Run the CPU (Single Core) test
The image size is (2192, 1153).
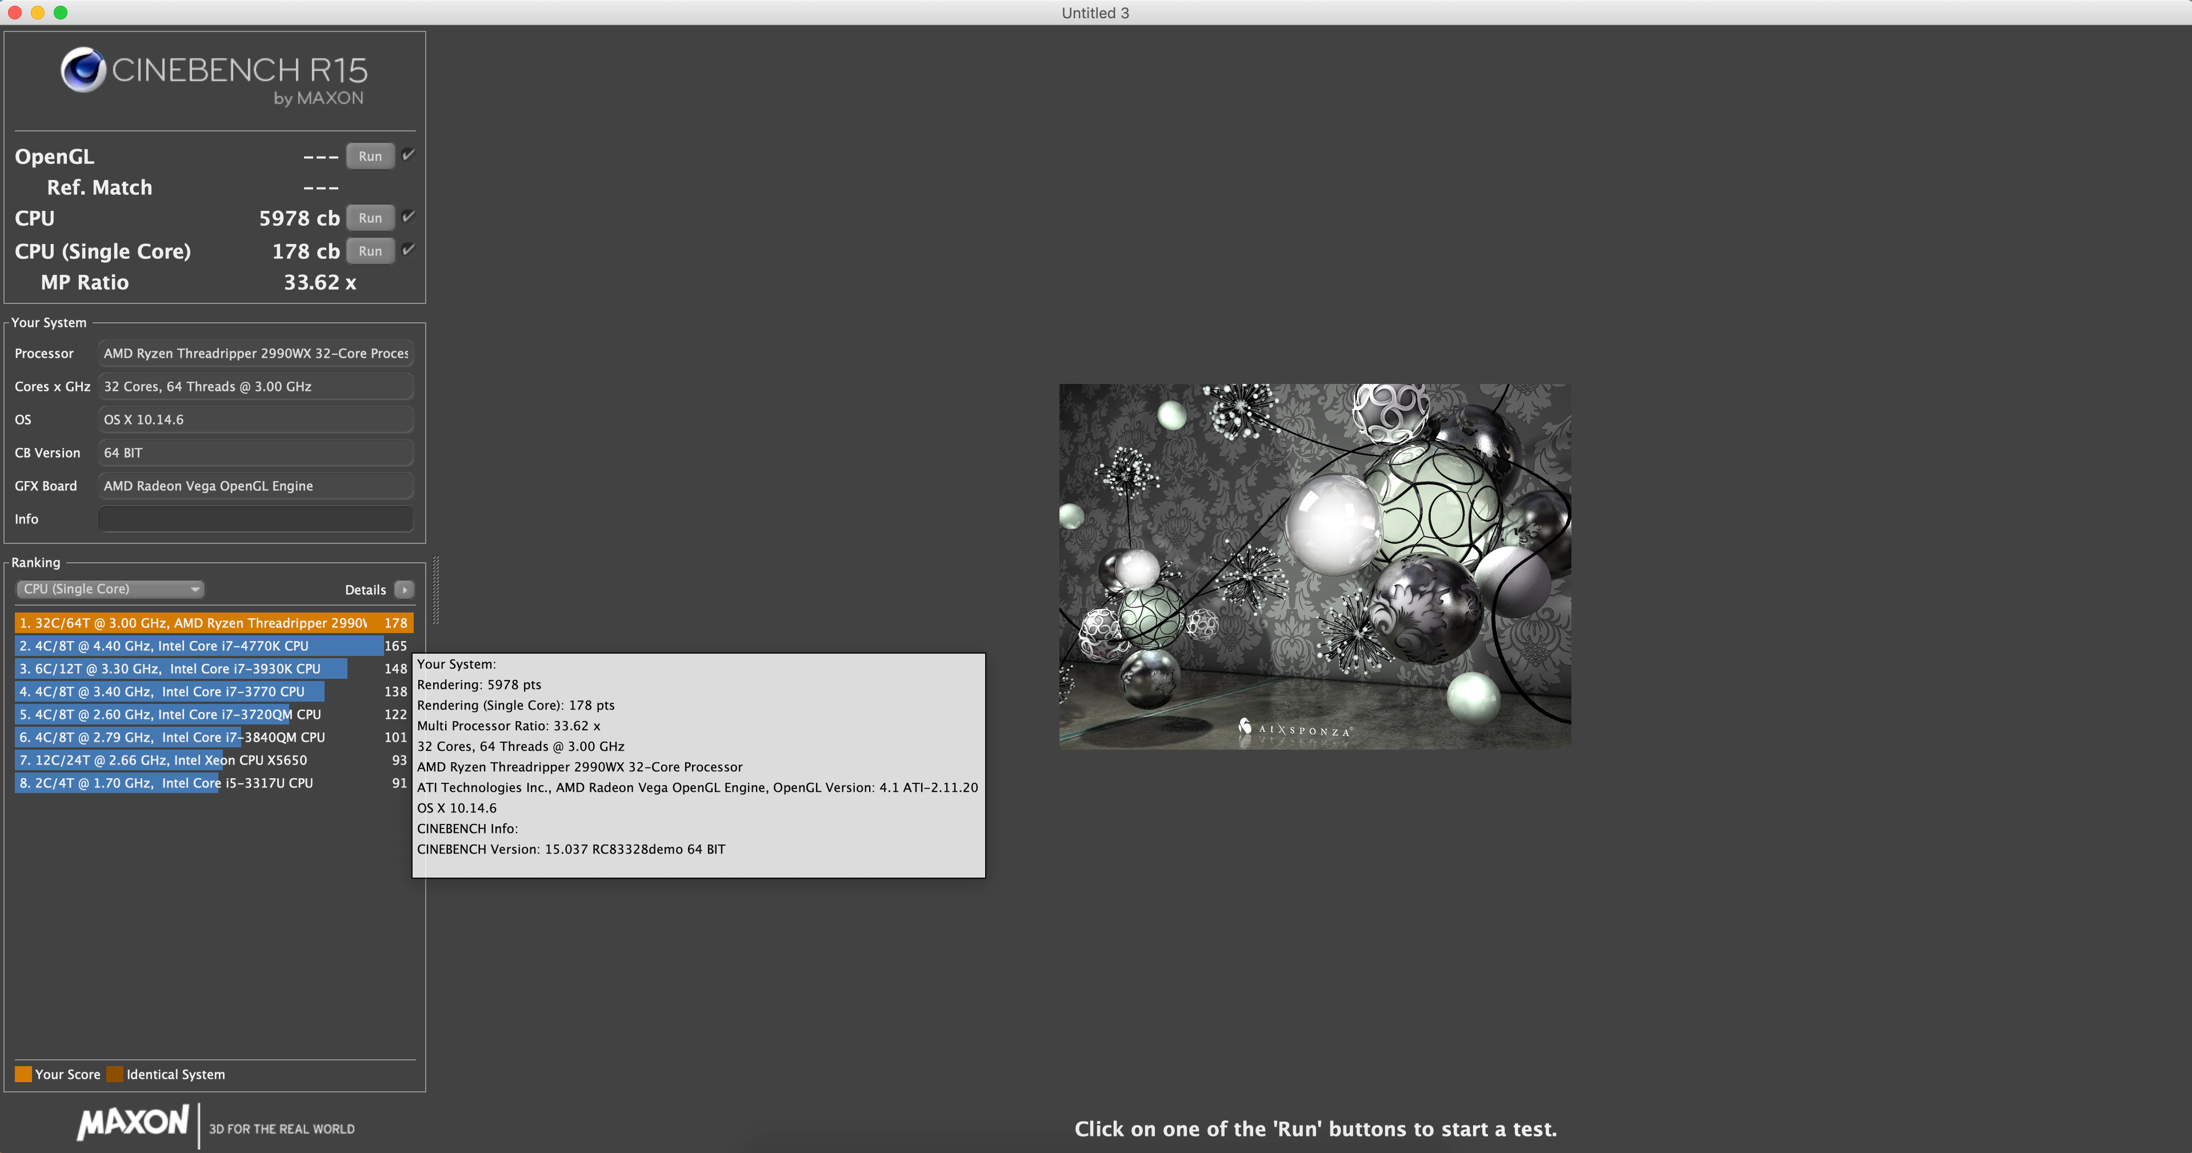(x=370, y=251)
